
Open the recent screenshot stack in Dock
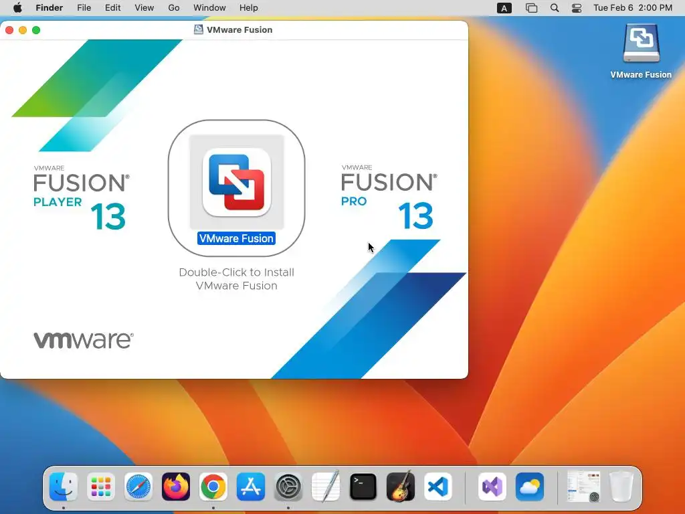[x=584, y=487]
